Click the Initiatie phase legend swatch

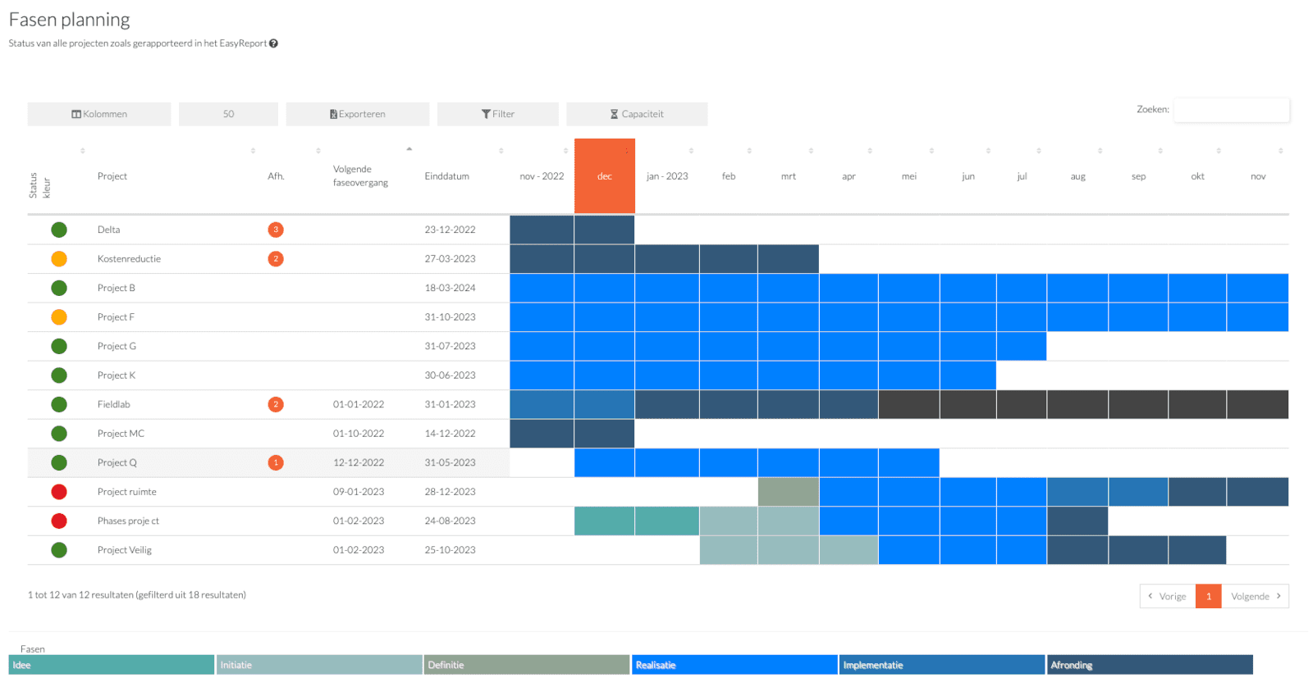[x=319, y=665]
